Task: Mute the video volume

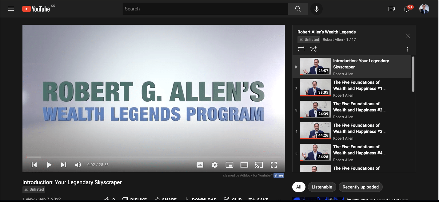Action: coord(78,165)
